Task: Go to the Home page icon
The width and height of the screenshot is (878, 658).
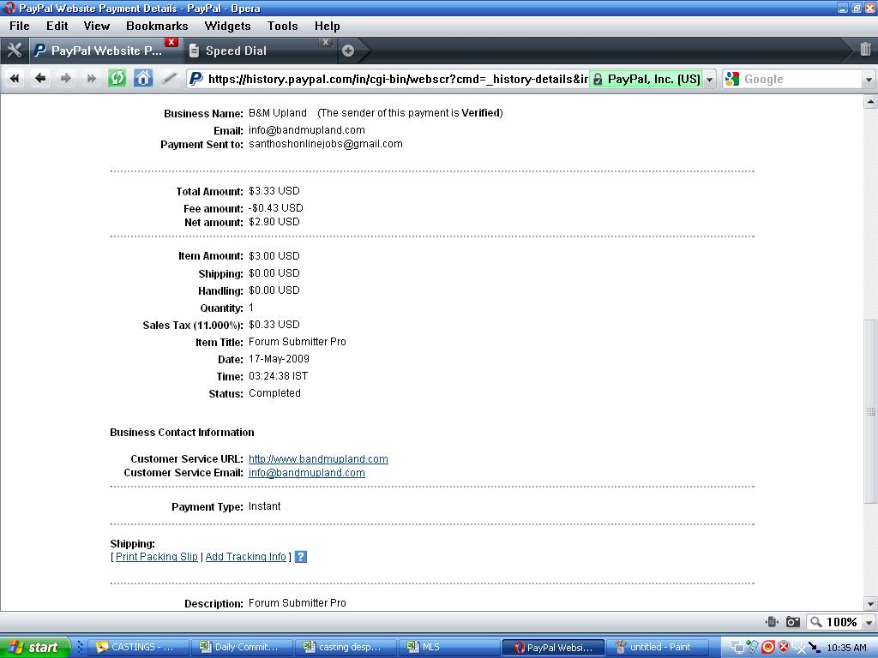Action: pyautogui.click(x=143, y=78)
